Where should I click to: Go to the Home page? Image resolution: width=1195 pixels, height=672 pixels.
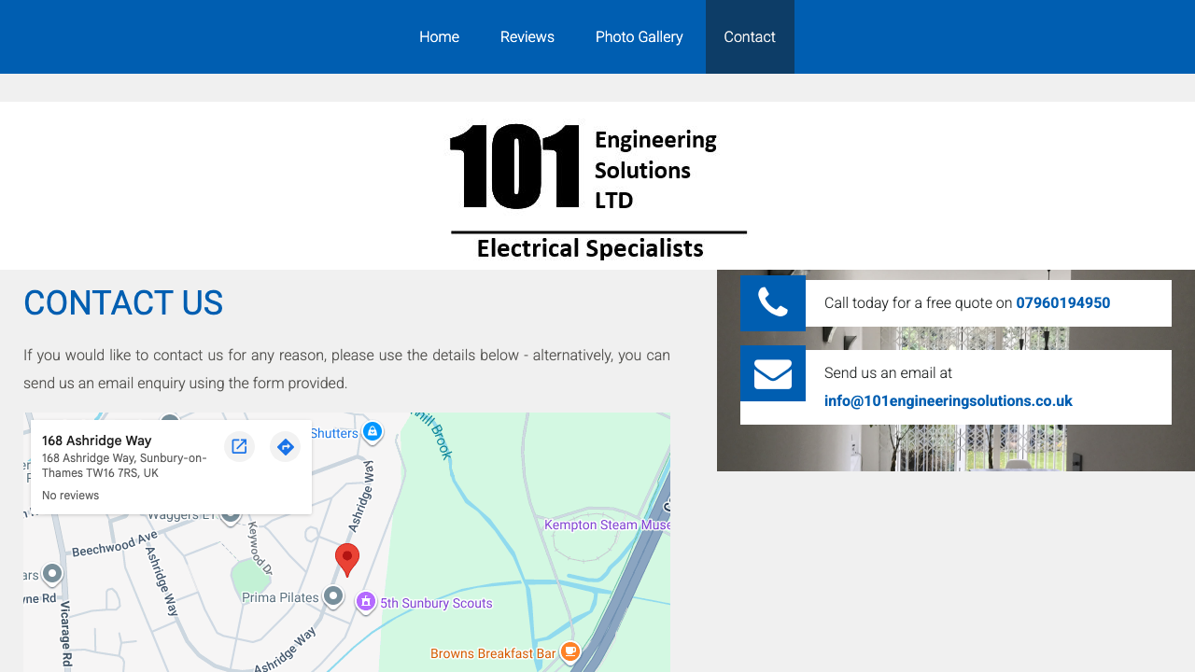pyautogui.click(x=439, y=36)
